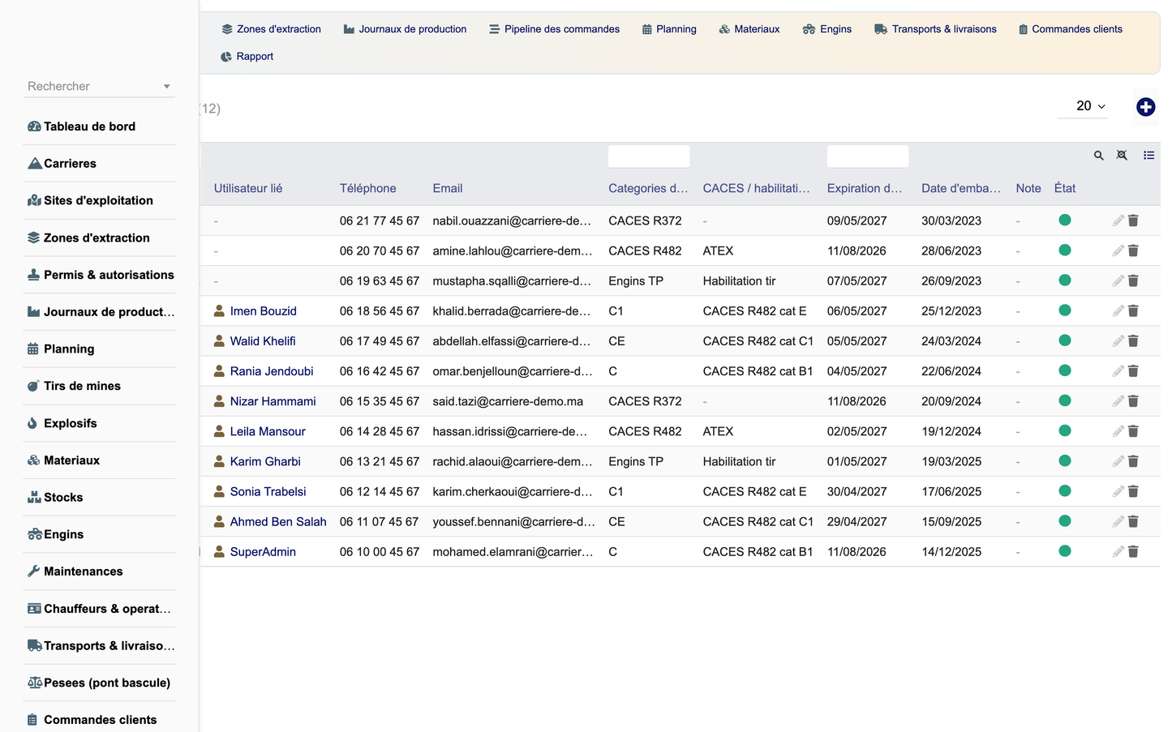Select Habilitation tir in mustapha.sqalli row
This screenshot has width=1172, height=732.
pos(739,280)
